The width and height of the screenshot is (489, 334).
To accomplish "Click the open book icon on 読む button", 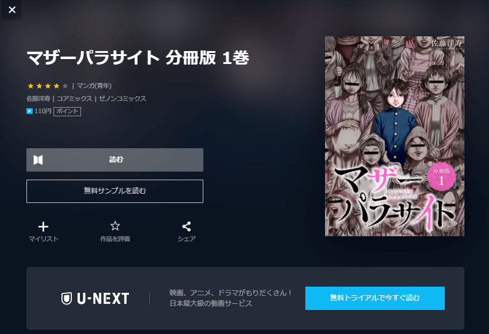I will pyautogui.click(x=38, y=160).
